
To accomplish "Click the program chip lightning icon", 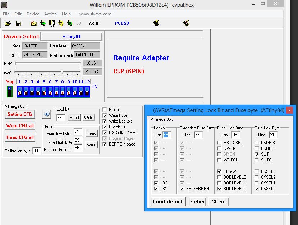I will click(156, 23).
